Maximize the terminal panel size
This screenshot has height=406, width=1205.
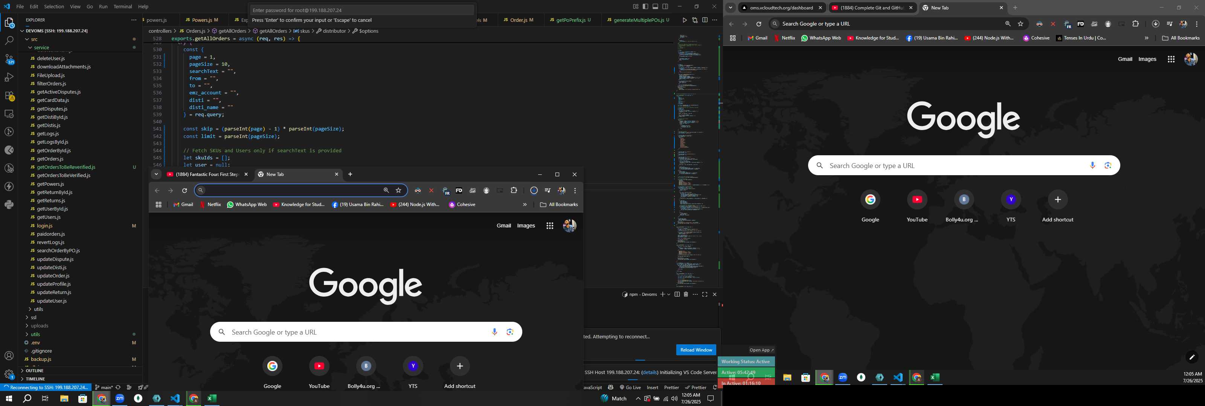[x=705, y=294]
